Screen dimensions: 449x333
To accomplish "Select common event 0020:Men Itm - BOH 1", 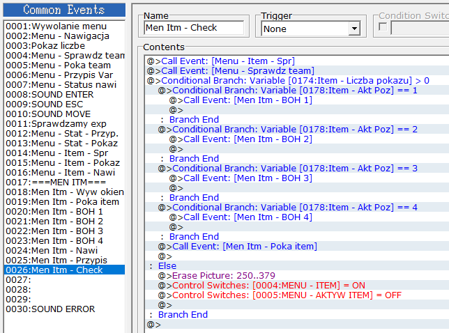I will pos(64,211).
